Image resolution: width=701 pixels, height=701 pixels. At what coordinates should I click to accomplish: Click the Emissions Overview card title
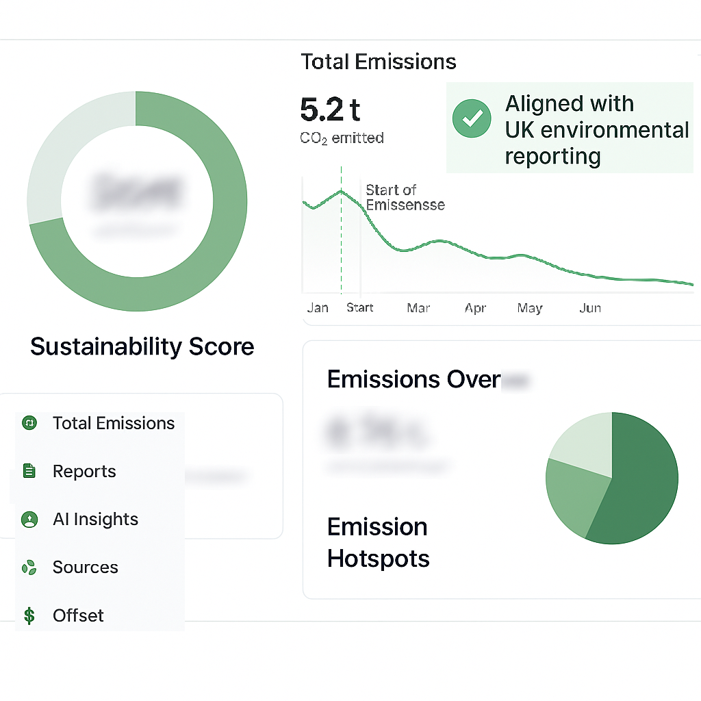414,379
